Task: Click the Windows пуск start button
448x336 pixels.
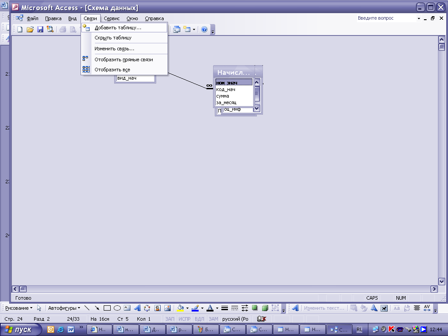Action: point(21,329)
